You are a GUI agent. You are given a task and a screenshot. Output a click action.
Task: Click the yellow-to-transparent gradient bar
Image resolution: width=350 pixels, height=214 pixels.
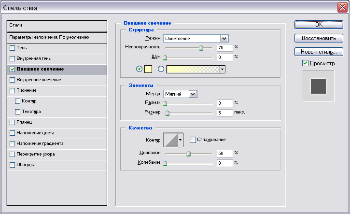(x=193, y=69)
